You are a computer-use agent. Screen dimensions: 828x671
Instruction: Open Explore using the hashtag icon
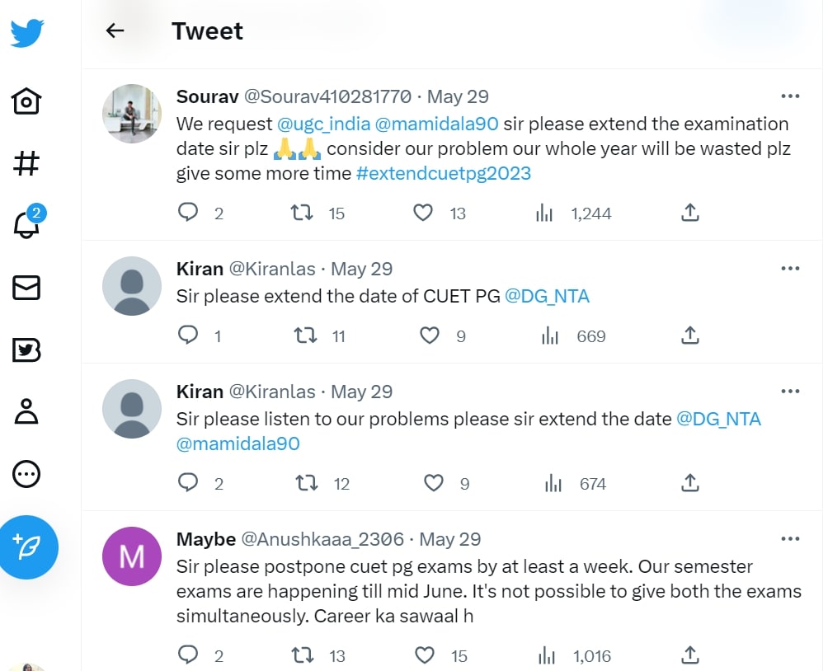pos(26,163)
